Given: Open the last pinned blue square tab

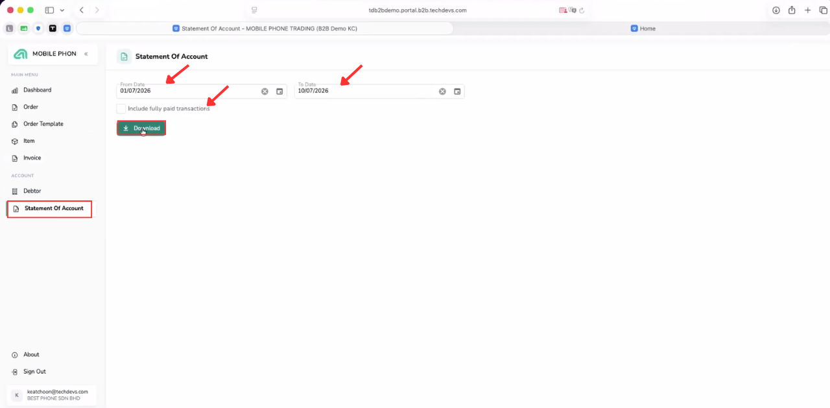Looking at the screenshot, I should [67, 29].
